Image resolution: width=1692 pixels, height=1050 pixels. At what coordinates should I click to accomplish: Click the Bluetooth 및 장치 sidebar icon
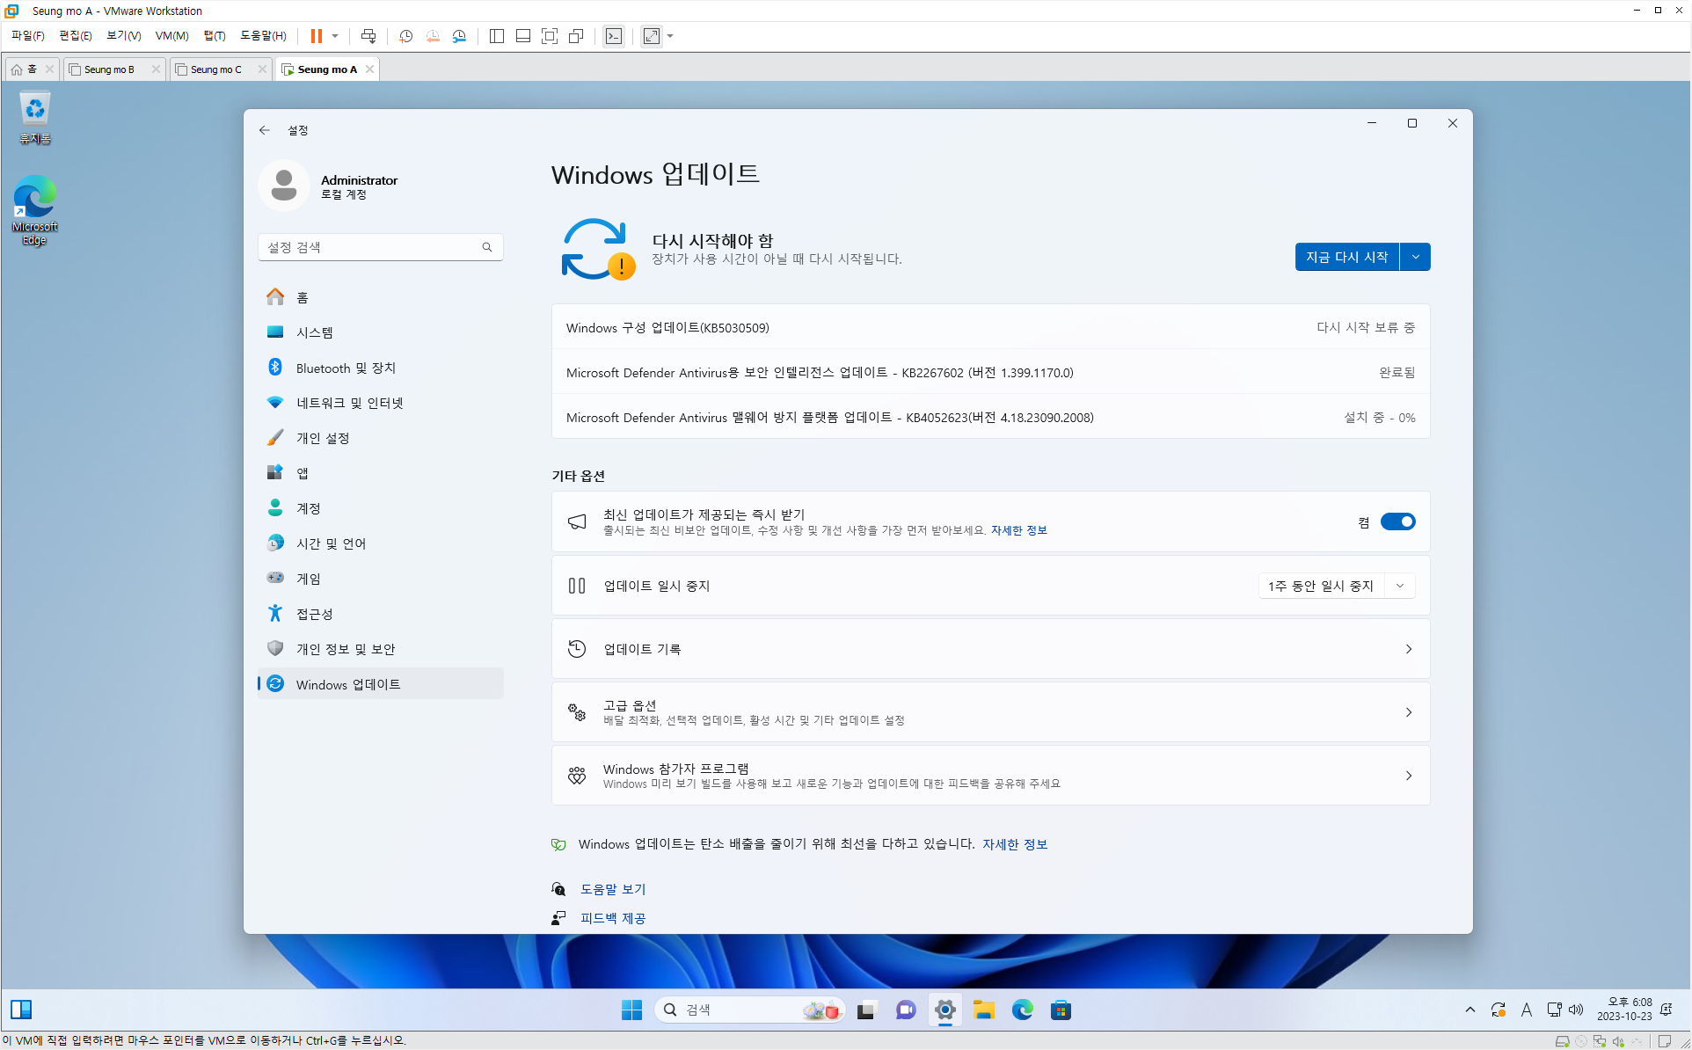[x=275, y=368]
